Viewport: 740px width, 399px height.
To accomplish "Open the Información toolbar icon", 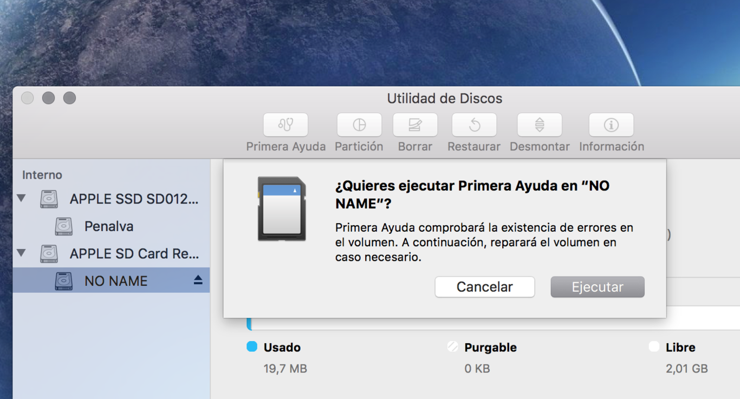I will pos(611,125).
